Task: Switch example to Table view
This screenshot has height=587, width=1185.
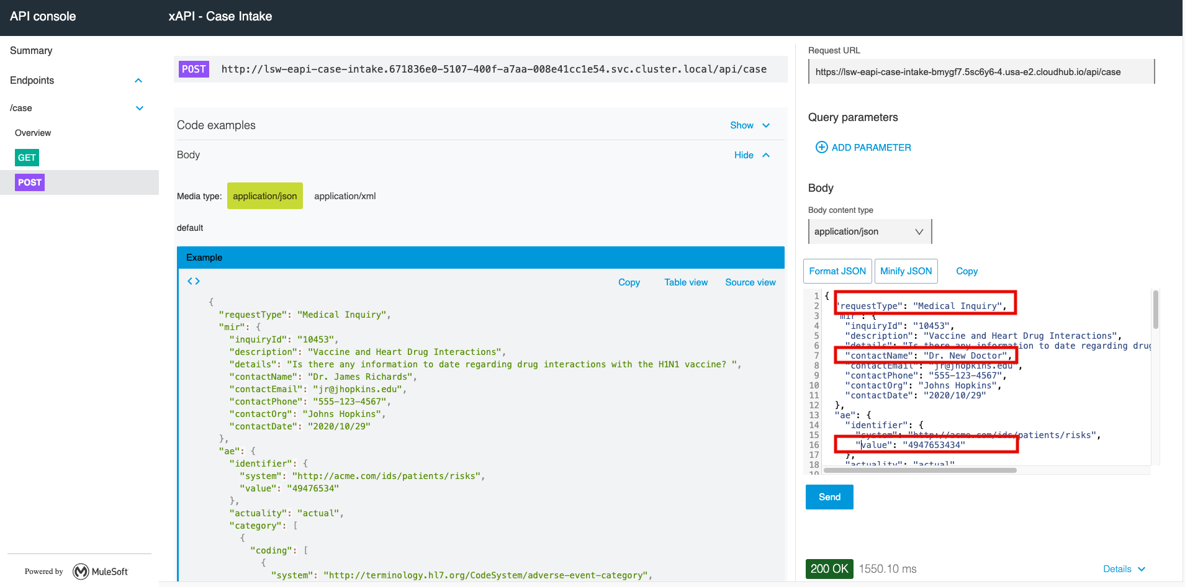Action: pos(686,282)
